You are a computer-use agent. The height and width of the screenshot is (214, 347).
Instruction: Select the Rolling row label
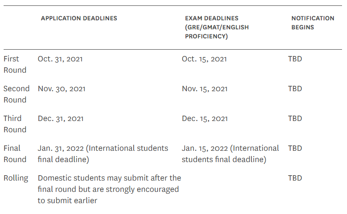coord(16,178)
